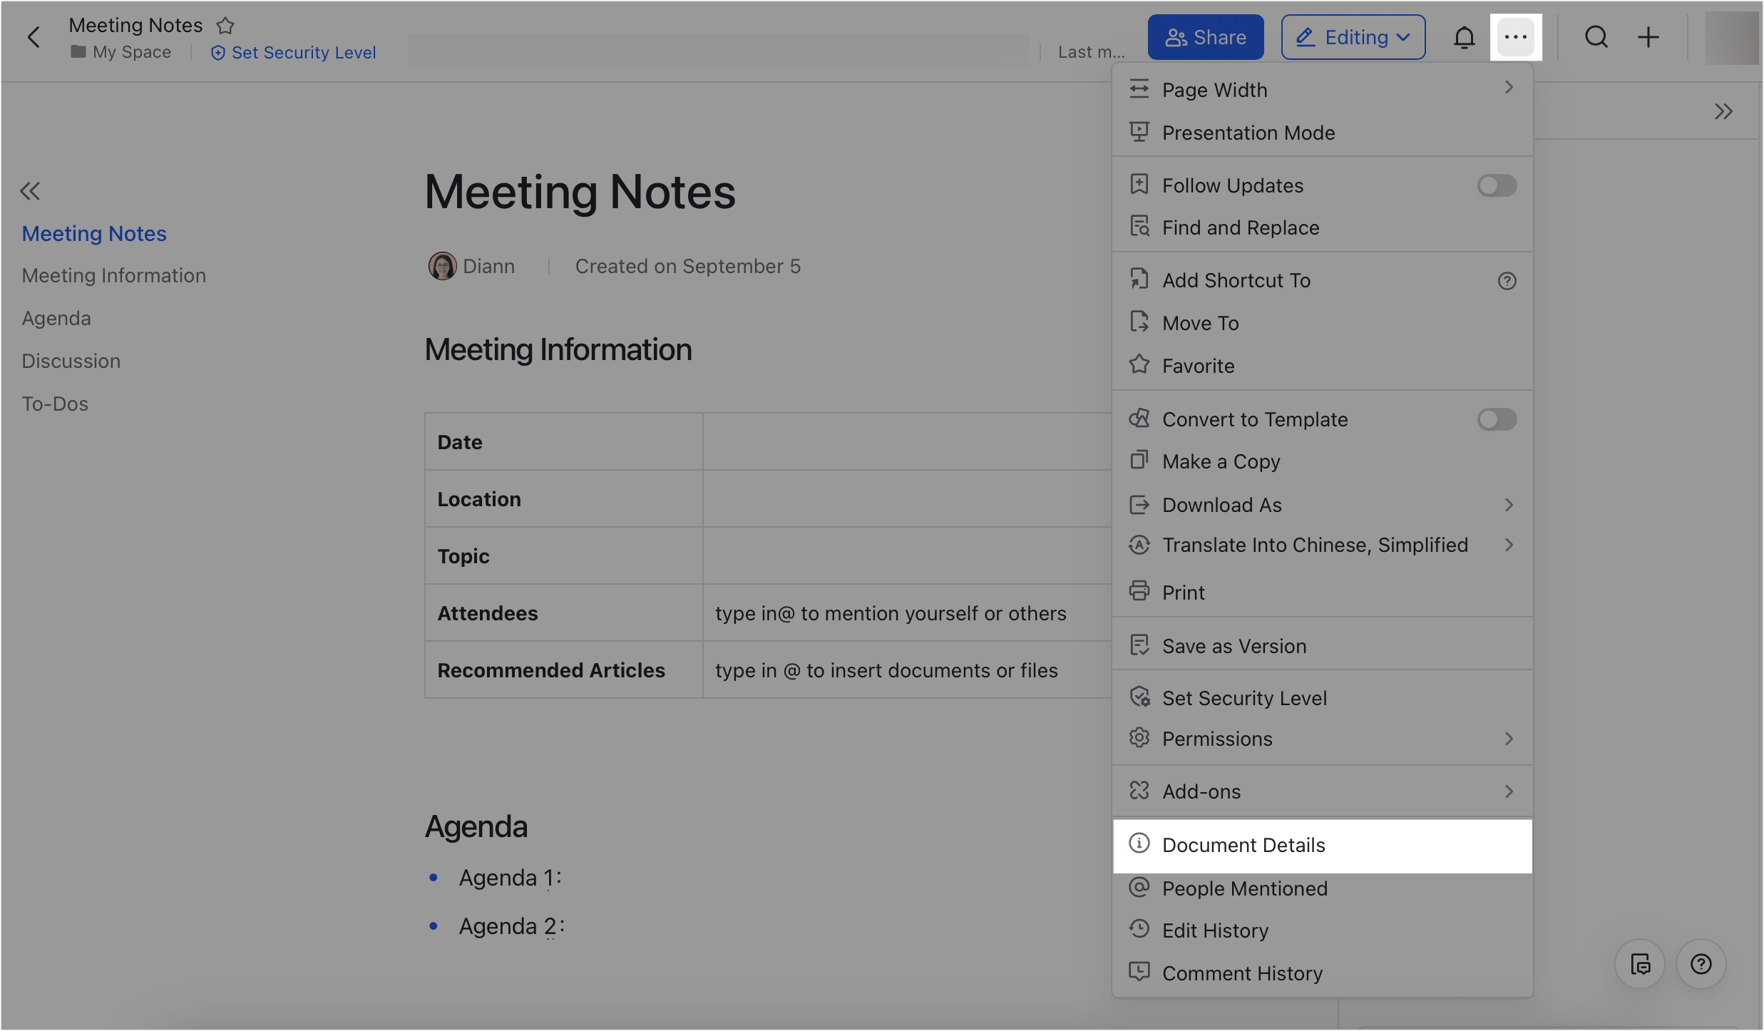The image size is (1764, 1031).
Task: Open the feedback icon bottom right
Action: pos(1640,964)
